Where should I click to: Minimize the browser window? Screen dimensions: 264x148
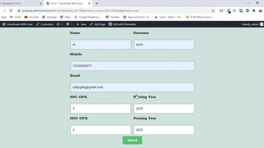248,3
